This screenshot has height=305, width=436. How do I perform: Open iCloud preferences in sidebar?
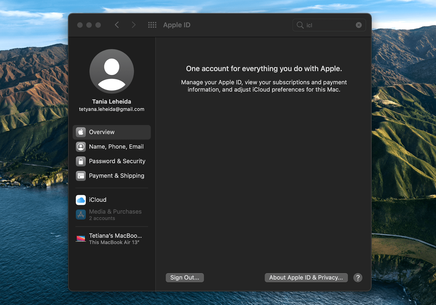pos(112,200)
